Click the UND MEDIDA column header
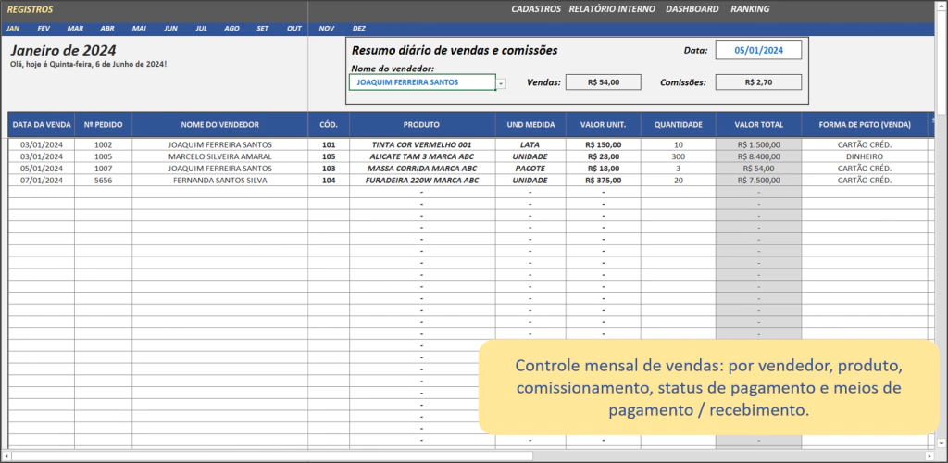The image size is (948, 463). click(530, 124)
